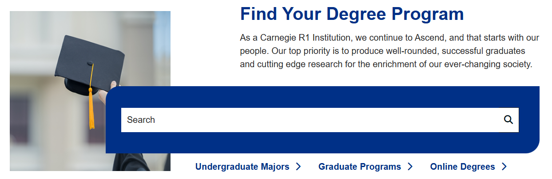
Task: Click the "Find Your Degree Program" heading
Action: [x=352, y=14]
